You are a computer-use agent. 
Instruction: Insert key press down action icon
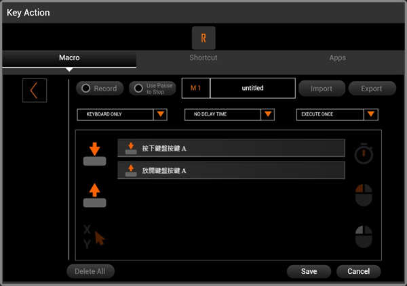tap(94, 153)
